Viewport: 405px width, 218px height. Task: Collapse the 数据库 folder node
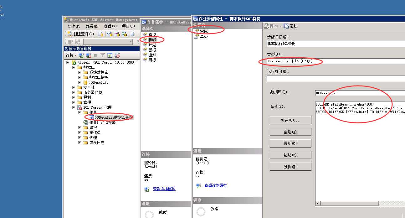[x=74, y=67]
